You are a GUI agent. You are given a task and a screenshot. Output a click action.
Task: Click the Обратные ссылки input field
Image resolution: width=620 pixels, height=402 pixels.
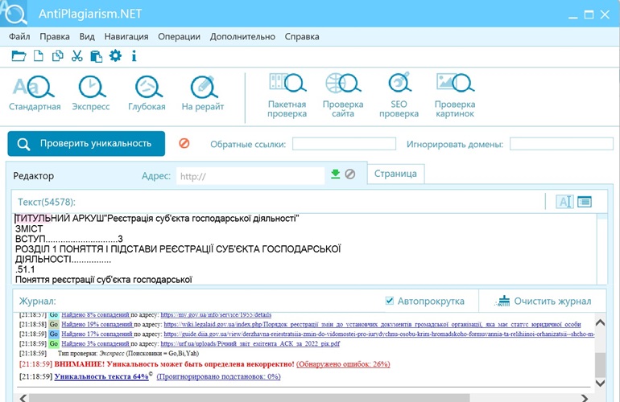tap(344, 144)
